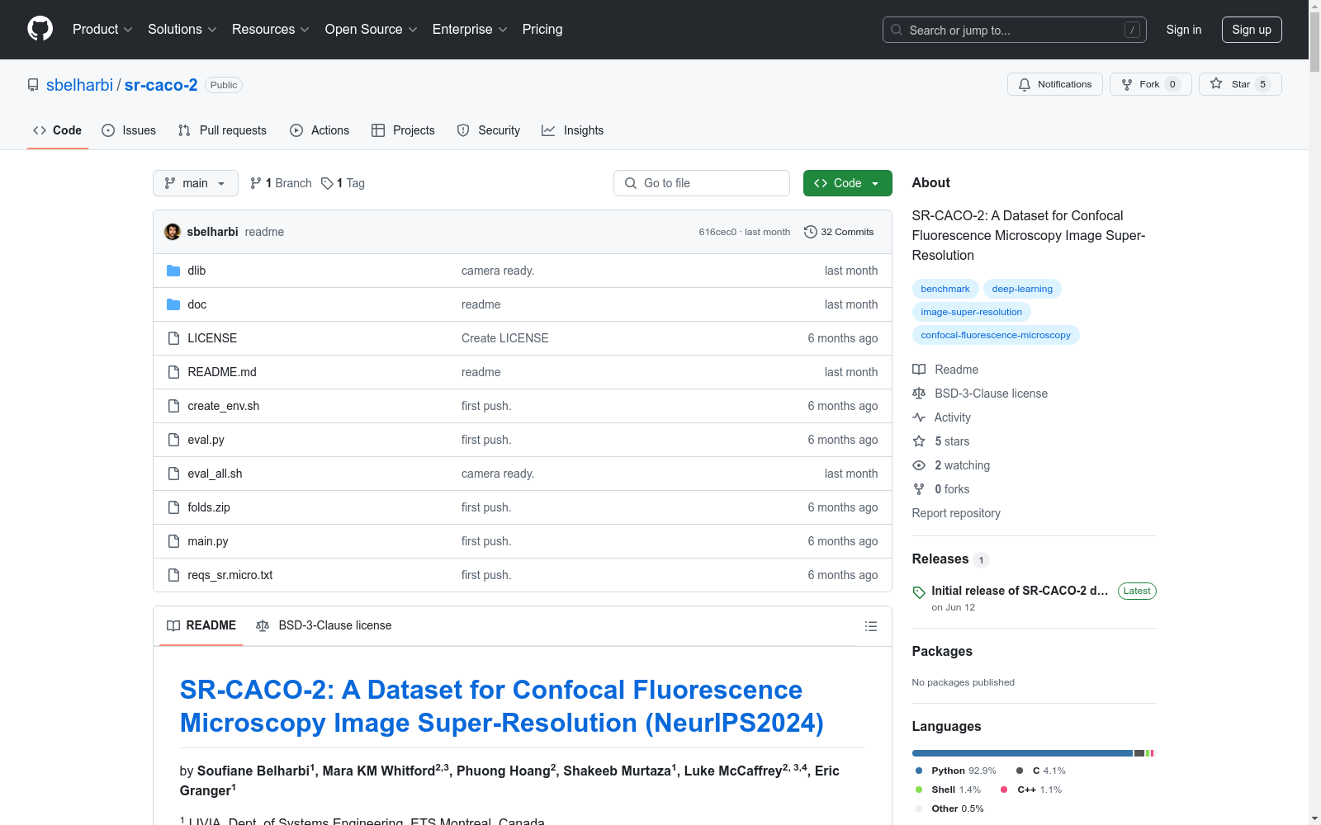Click the Sign up button
This screenshot has height=825, width=1321.
(1252, 30)
